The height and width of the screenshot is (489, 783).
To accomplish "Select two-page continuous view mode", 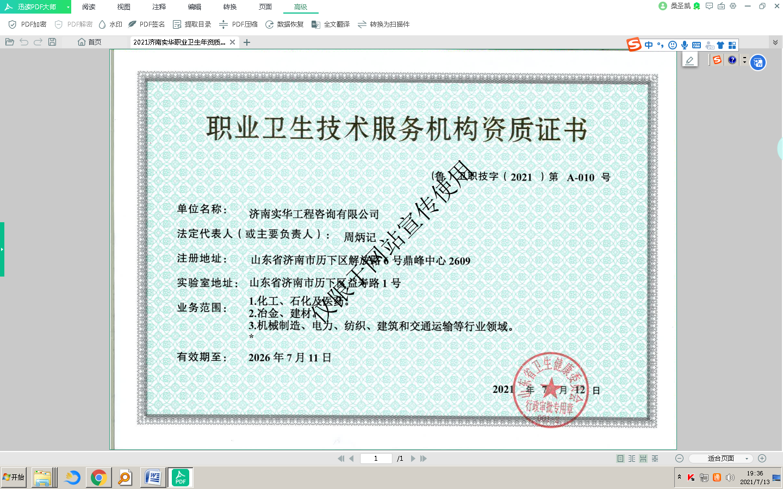I will click(655, 459).
